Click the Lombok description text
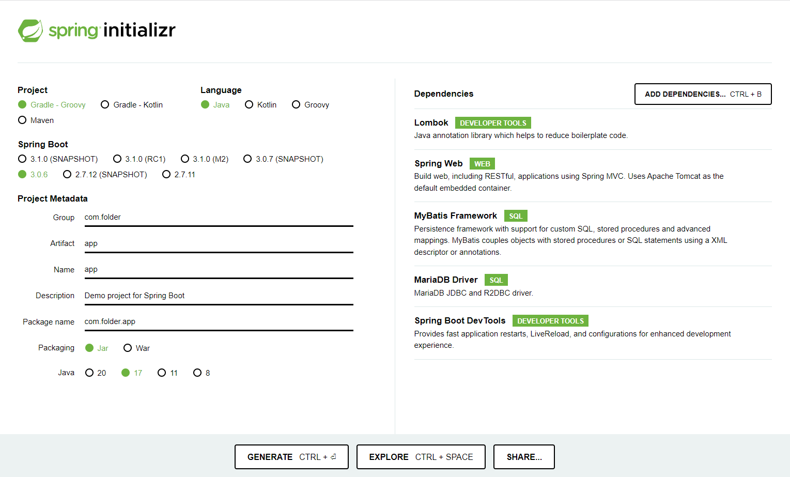790x477 pixels. pos(521,135)
